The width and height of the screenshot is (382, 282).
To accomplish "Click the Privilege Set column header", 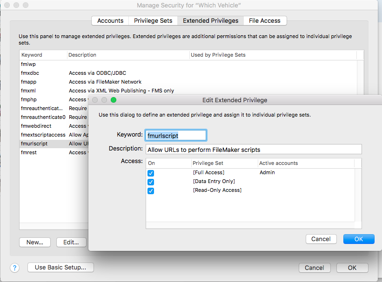I will (x=224, y=163).
